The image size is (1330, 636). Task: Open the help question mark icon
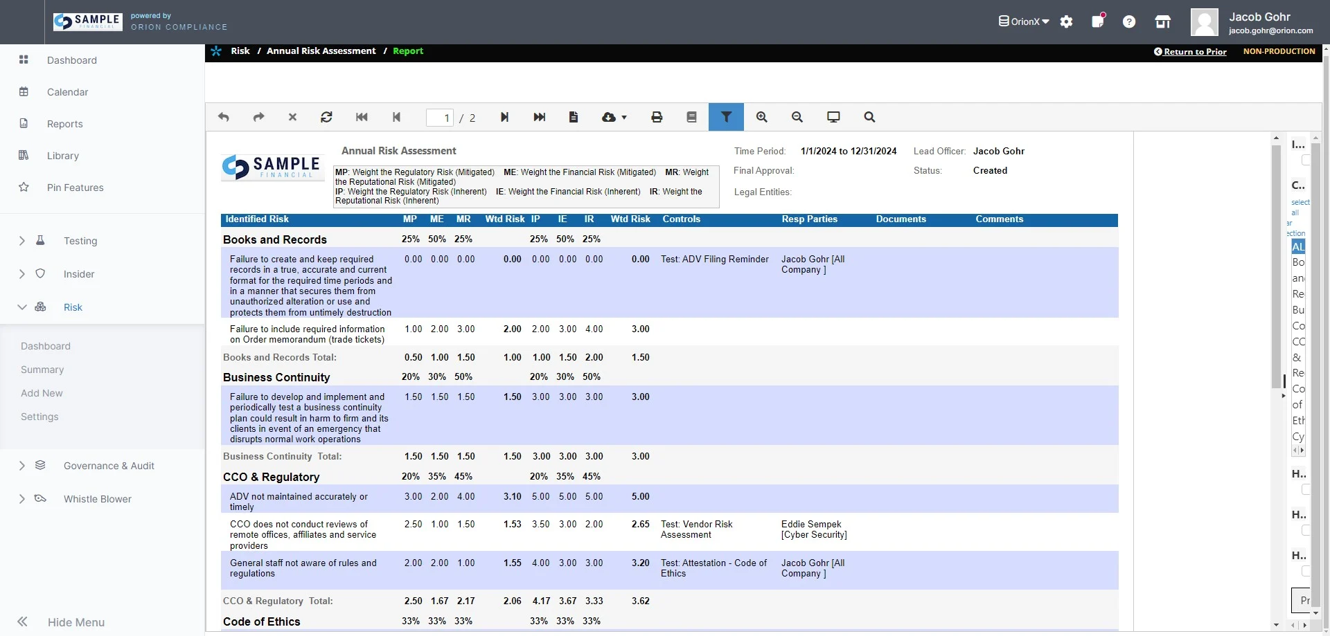[1129, 22]
